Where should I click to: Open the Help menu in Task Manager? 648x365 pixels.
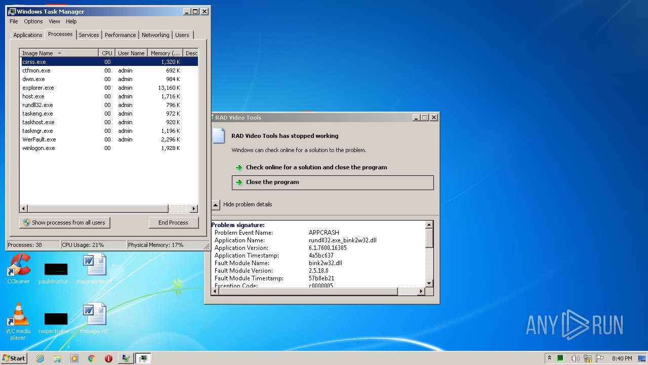click(x=71, y=21)
